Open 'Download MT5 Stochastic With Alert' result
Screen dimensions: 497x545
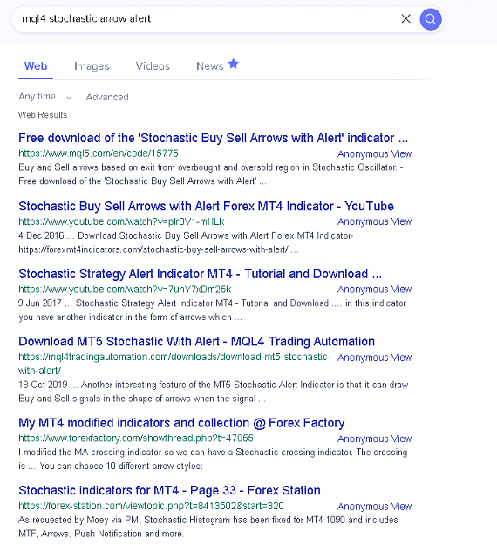click(196, 341)
